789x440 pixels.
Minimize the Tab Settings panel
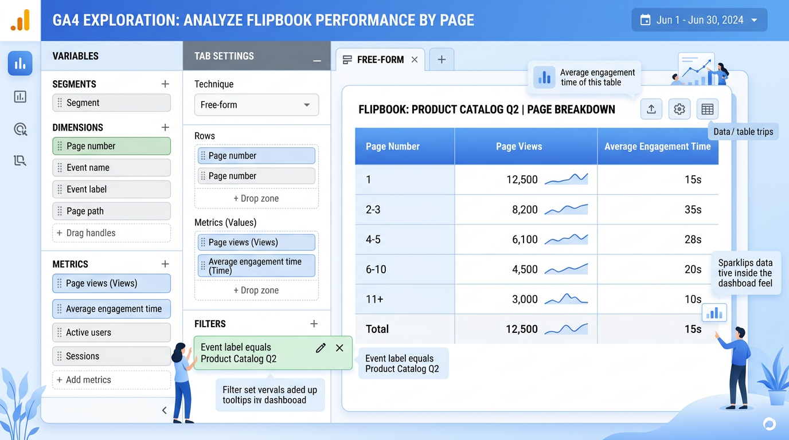point(317,61)
